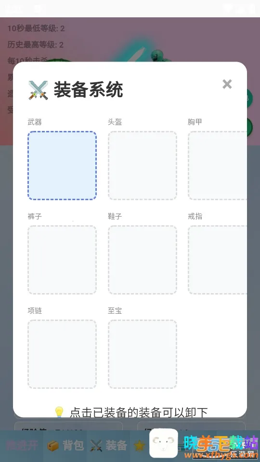The width and height of the screenshot is (260, 462).
Task: Pick the 项链 necklace slot
Action: click(62, 354)
